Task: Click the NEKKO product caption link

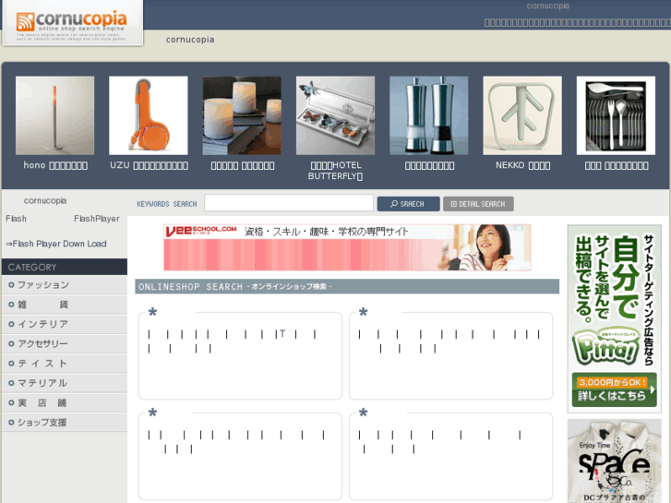Action: 522,165
